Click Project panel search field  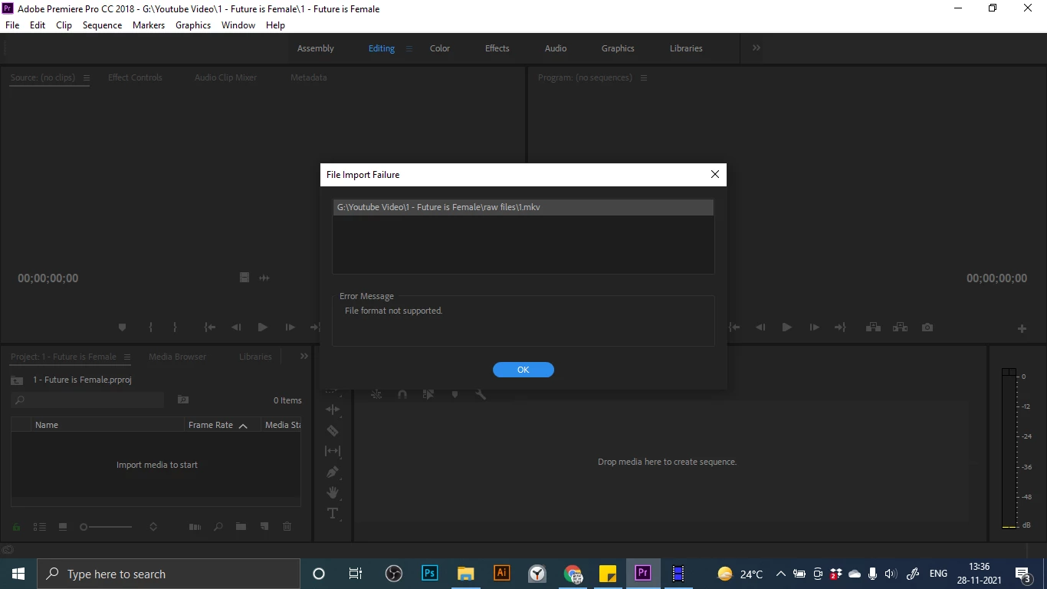coord(87,400)
